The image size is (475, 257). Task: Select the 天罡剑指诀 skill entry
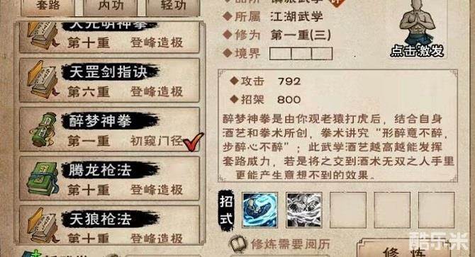pyautogui.click(x=109, y=81)
